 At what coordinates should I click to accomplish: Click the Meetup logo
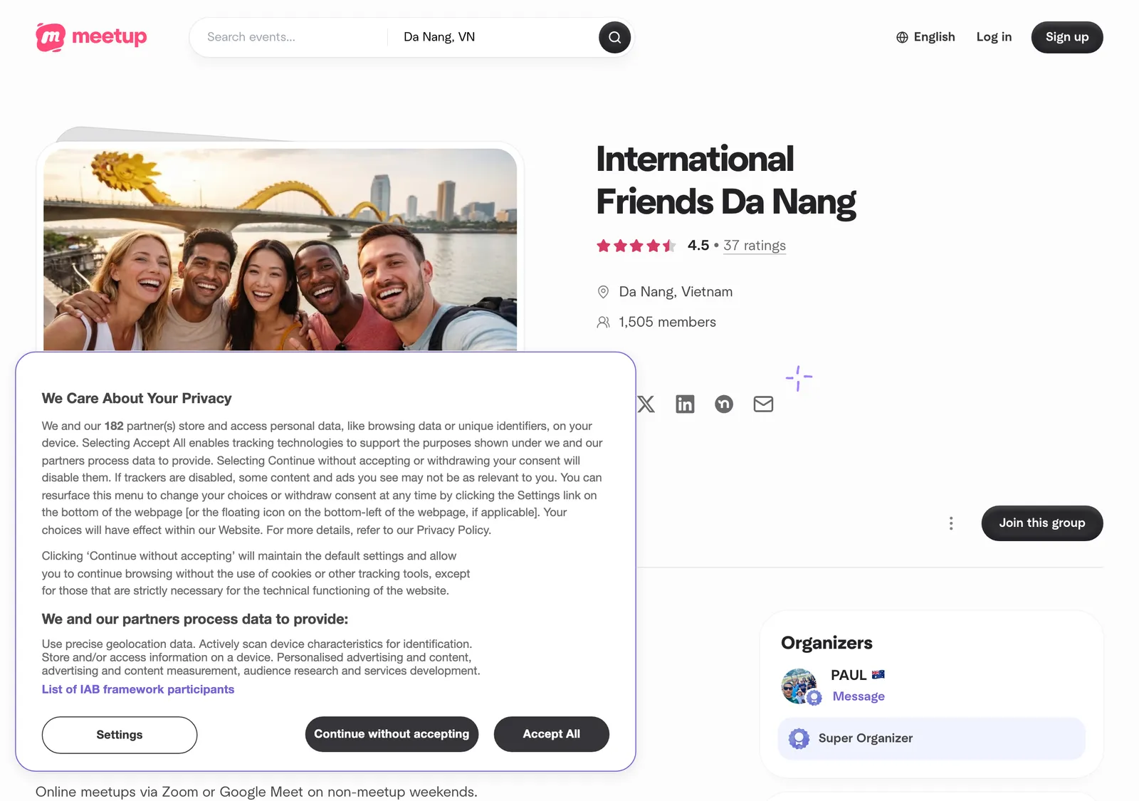pyautogui.click(x=91, y=37)
